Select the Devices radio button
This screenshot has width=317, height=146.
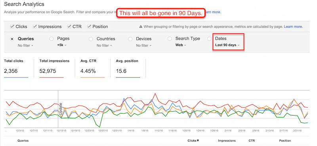pyautogui.click(x=130, y=39)
